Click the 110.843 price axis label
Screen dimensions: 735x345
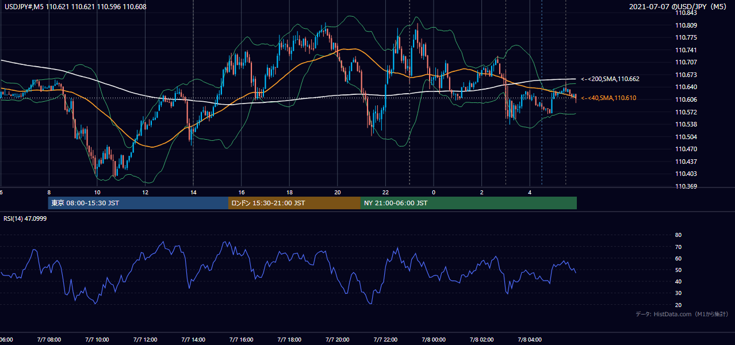(x=686, y=13)
